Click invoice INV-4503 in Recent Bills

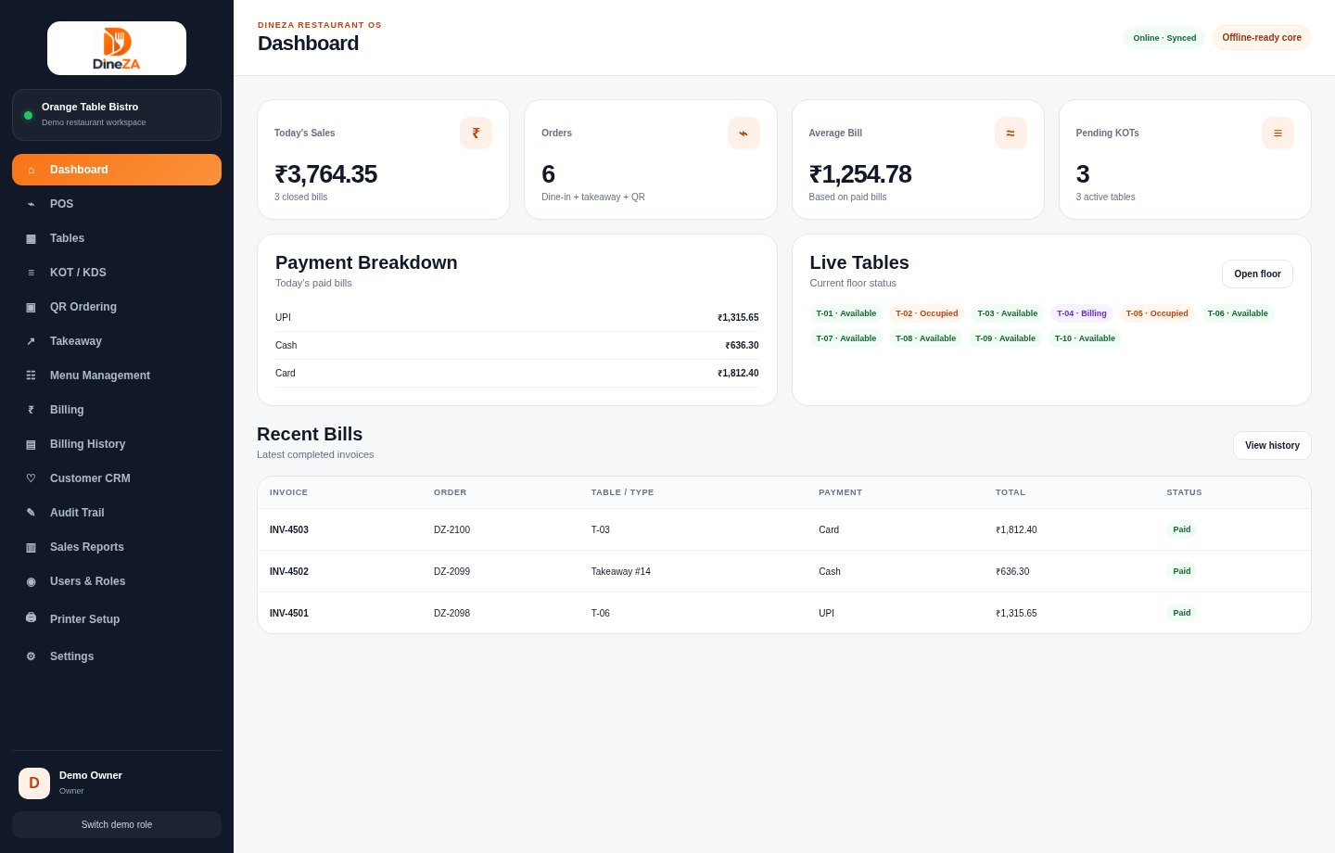[x=289, y=530]
